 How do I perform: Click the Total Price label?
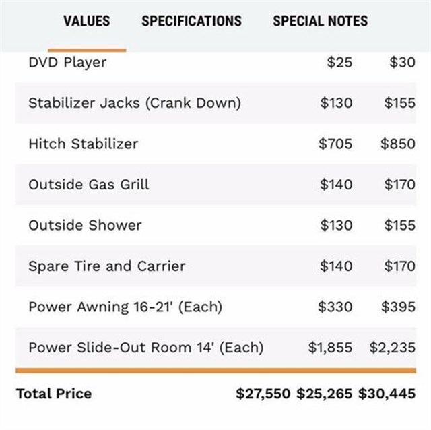tap(54, 394)
